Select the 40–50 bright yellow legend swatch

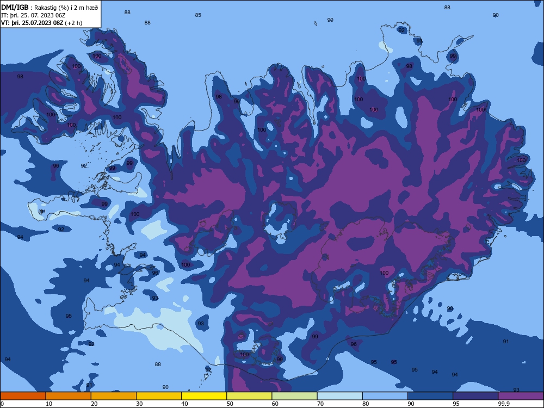(x=204, y=396)
